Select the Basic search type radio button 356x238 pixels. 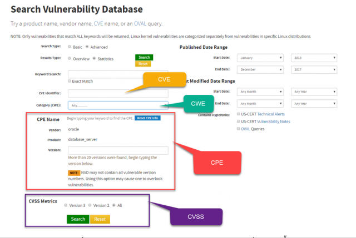click(69, 47)
